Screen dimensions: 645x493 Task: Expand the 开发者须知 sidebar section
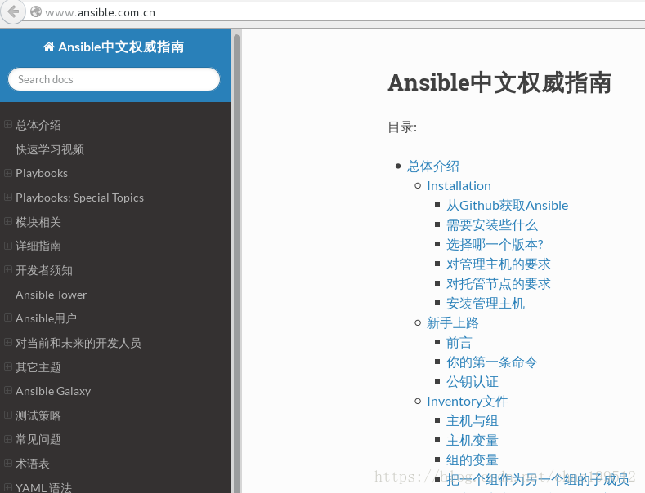point(8,269)
